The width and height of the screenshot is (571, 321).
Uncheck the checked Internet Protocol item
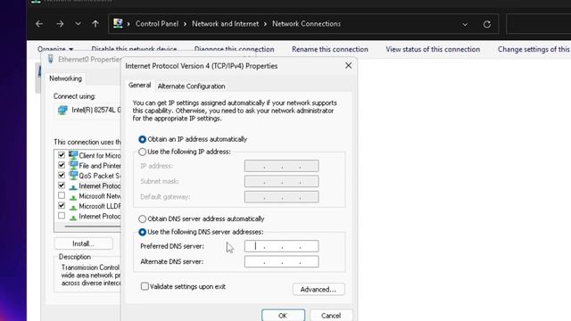click(x=62, y=185)
